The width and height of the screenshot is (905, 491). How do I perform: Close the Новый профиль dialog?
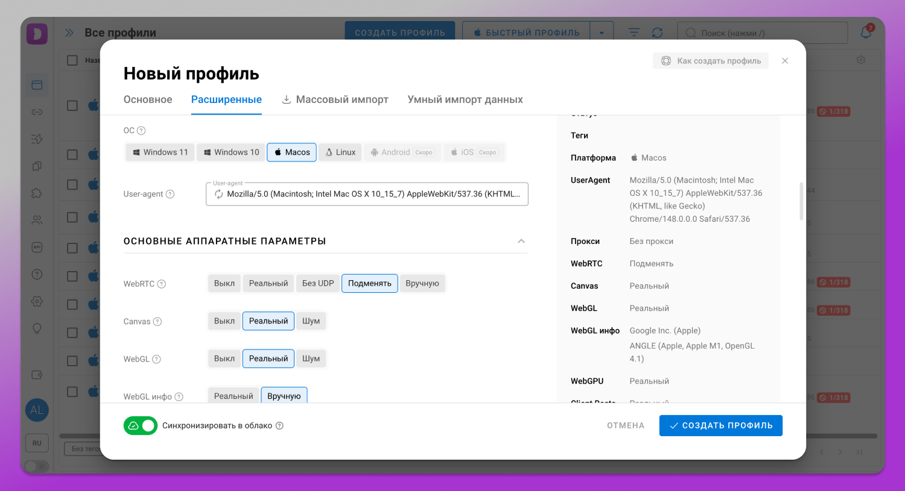click(785, 61)
